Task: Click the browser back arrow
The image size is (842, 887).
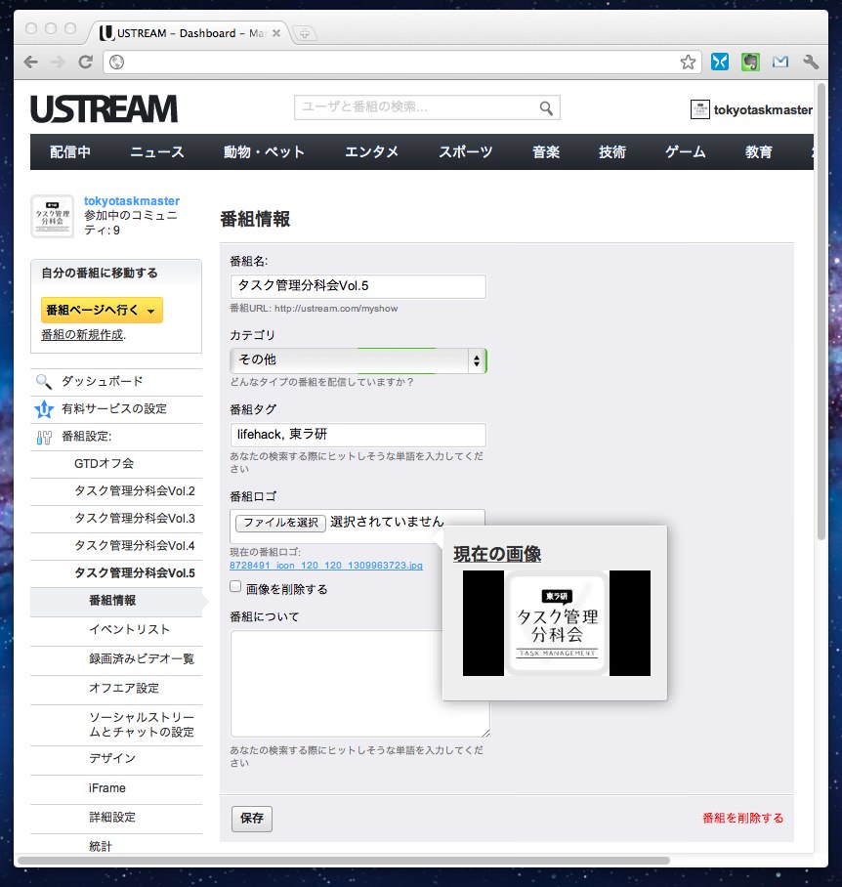Action: point(31,62)
